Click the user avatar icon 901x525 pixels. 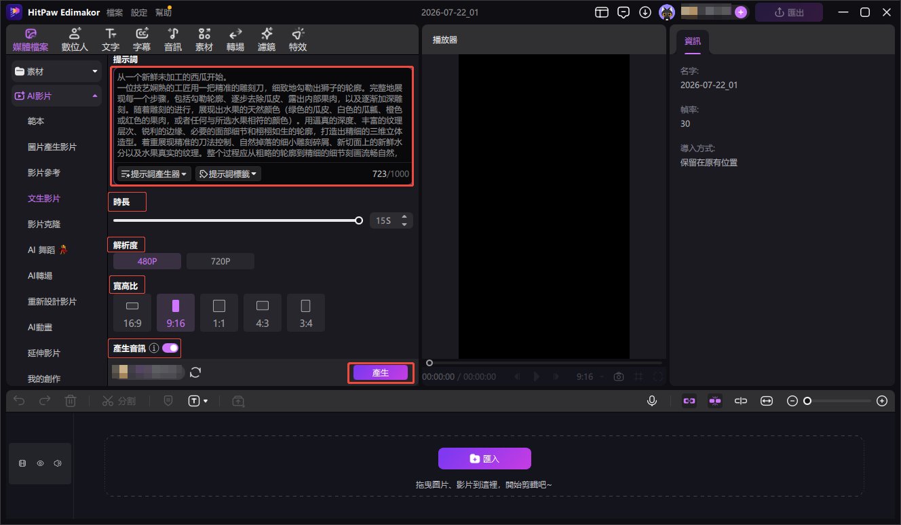[667, 12]
